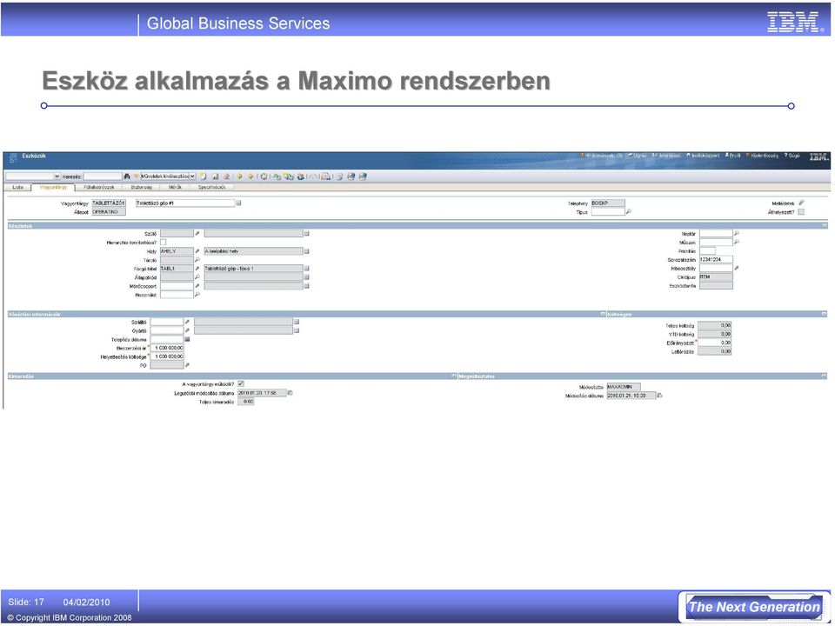Image resolution: width=835 pixels, height=626 pixels.
Task: Open detail menu beside Szállító field
Action: pos(187,322)
